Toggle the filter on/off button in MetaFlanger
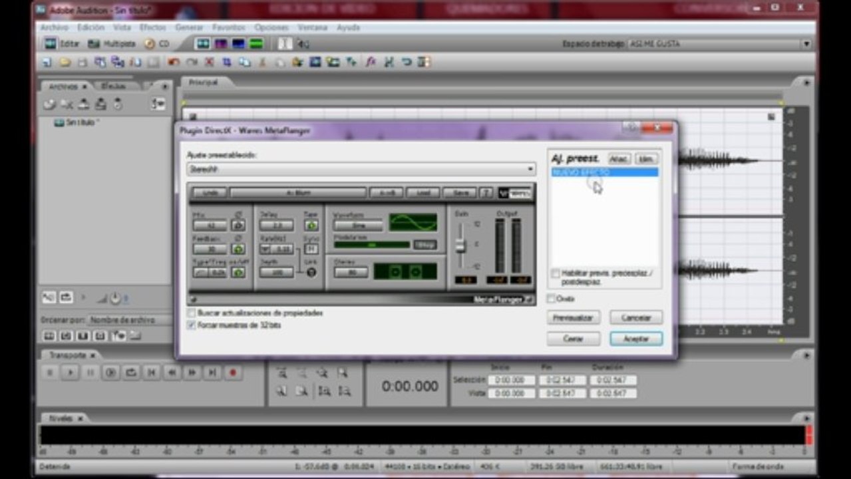The height and width of the screenshot is (479, 851). 238,272
